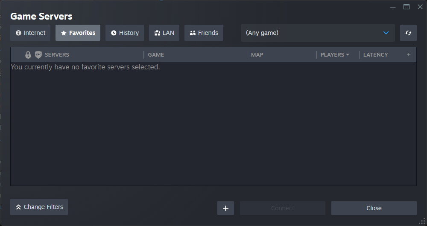
Task: Select the Favorites tab
Action: 78,33
